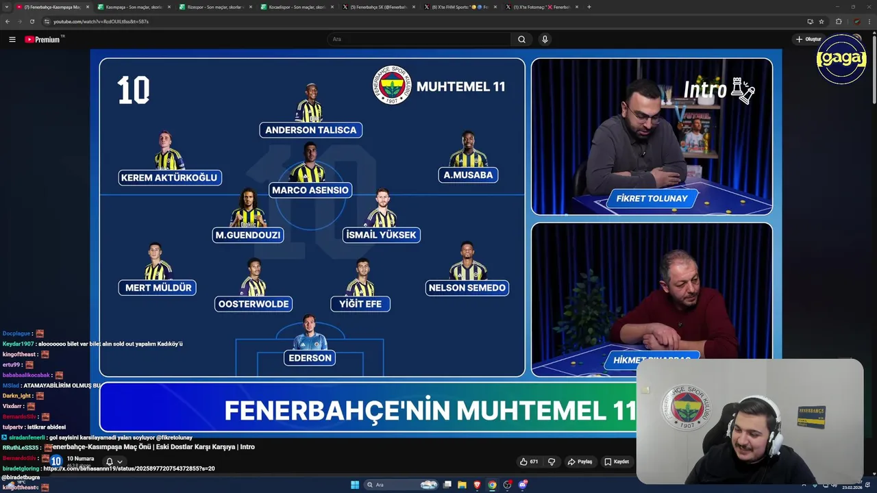877x493 pixels.
Task: Click the Oluştur create button
Action: tap(808, 39)
